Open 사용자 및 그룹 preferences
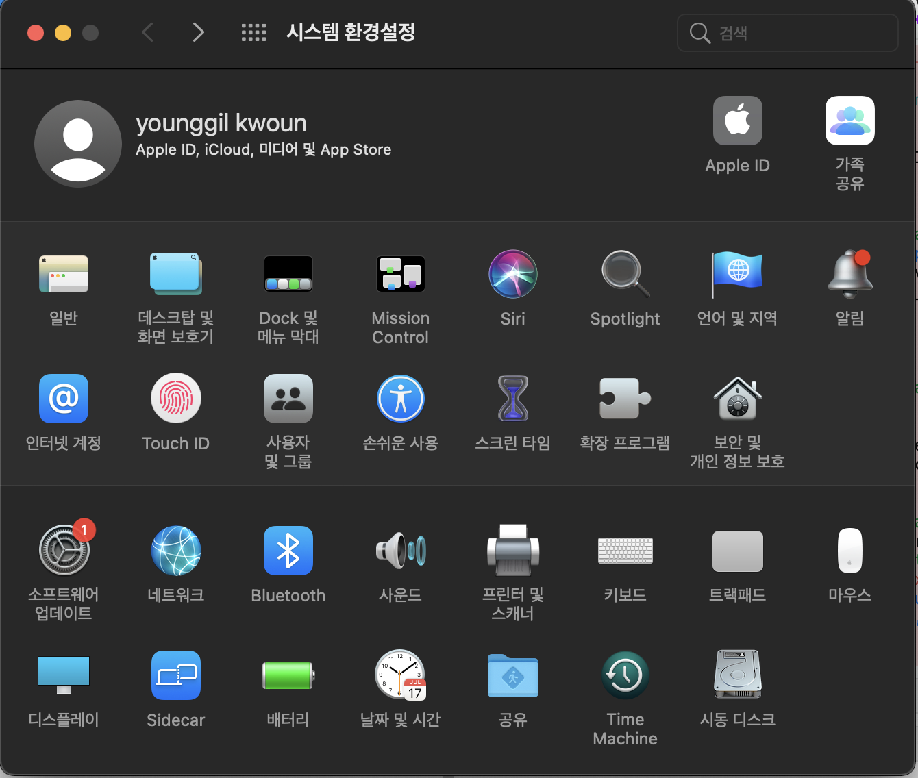918x778 pixels. (288, 399)
